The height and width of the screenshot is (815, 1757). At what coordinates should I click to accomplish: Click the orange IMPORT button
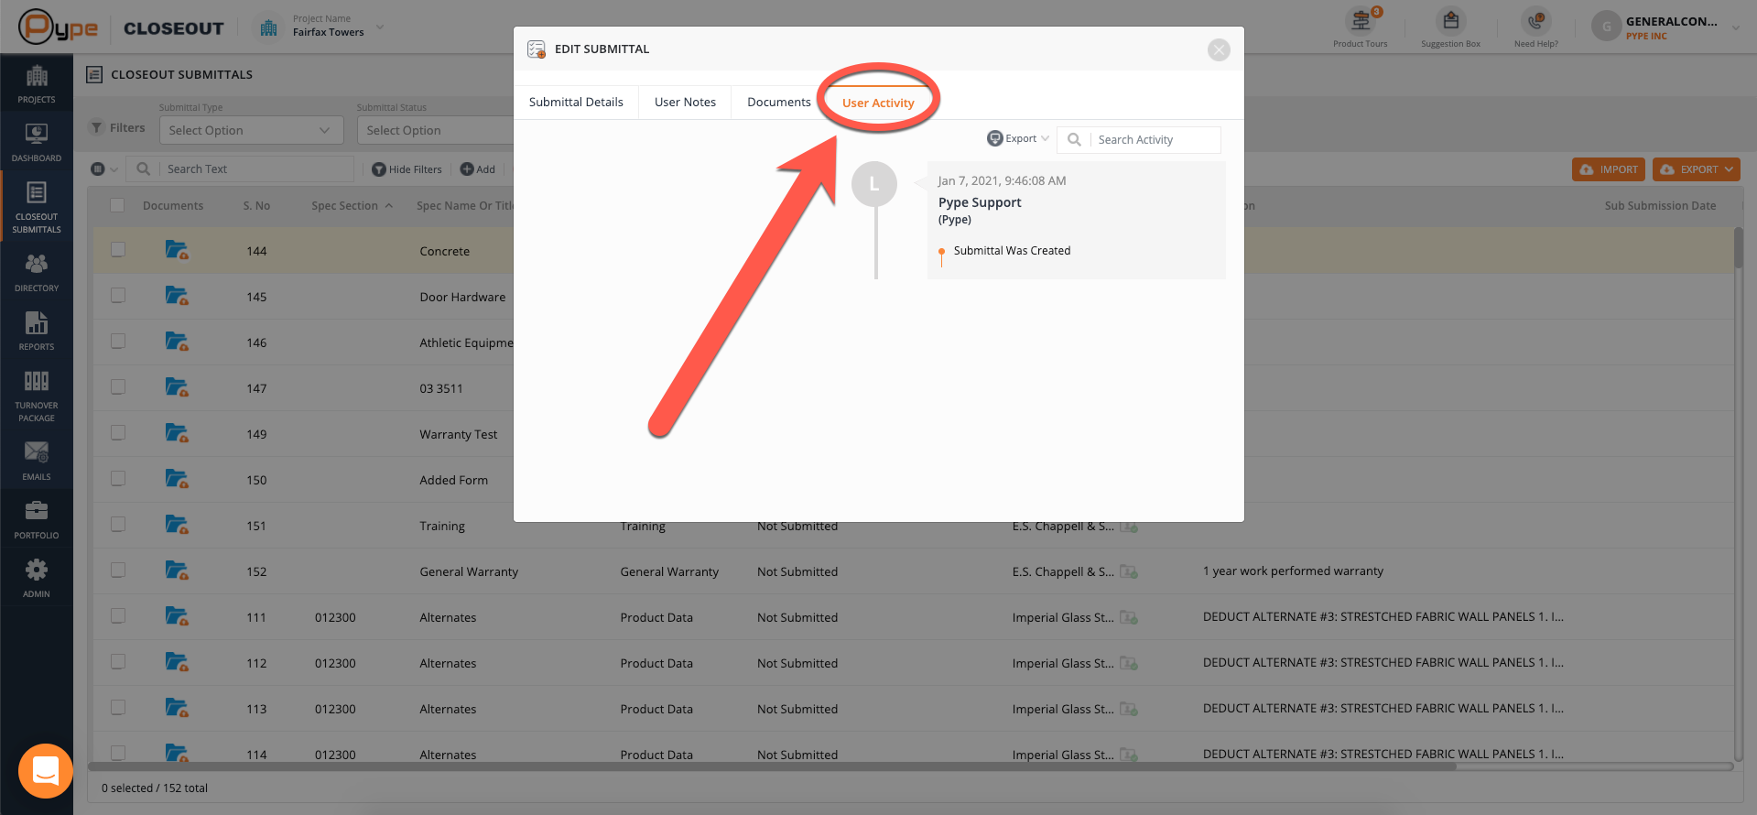(1609, 169)
